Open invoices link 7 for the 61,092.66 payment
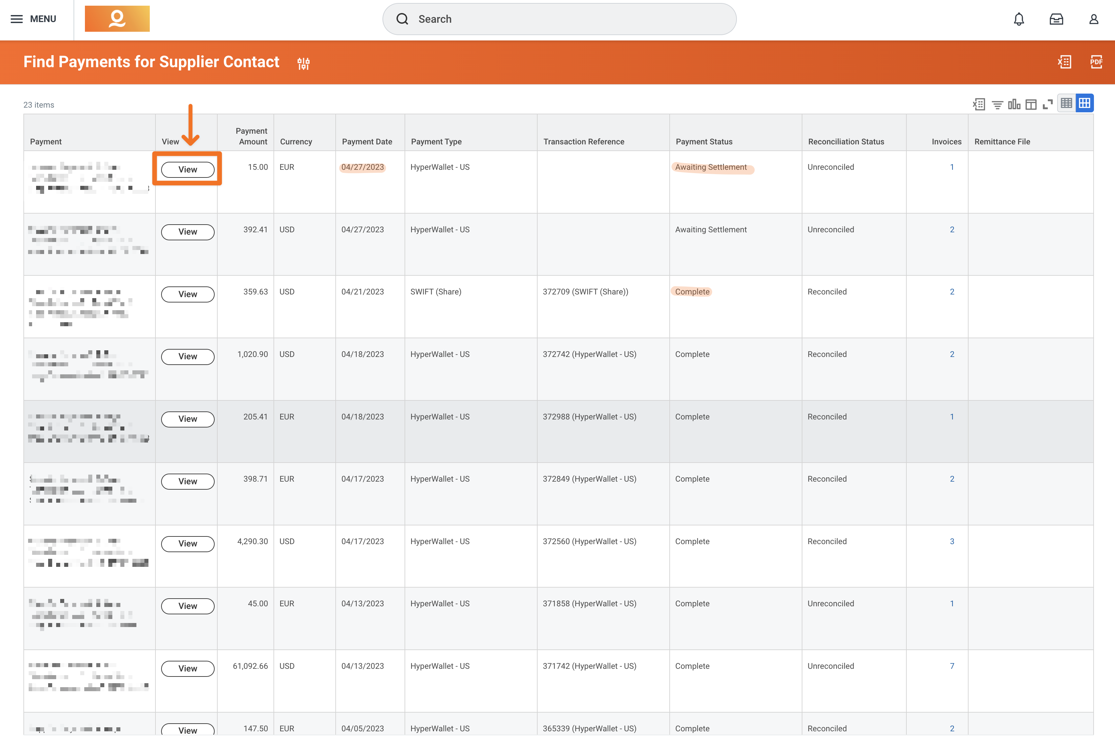This screenshot has width=1115, height=744. pos(952,666)
